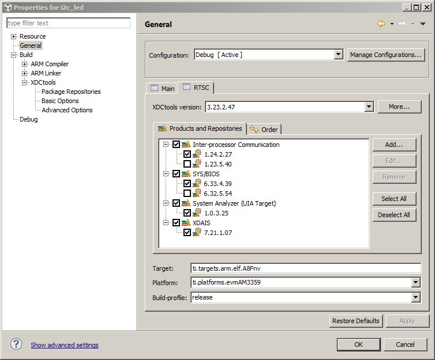Image resolution: width=435 pixels, height=360 pixels.
Task: Click into the Target text field
Action: click(x=306, y=268)
